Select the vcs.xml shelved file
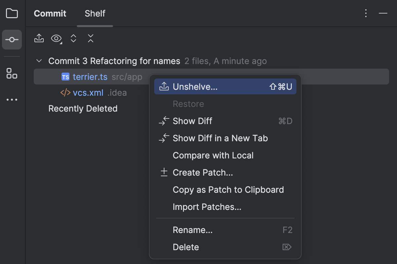 [88, 92]
